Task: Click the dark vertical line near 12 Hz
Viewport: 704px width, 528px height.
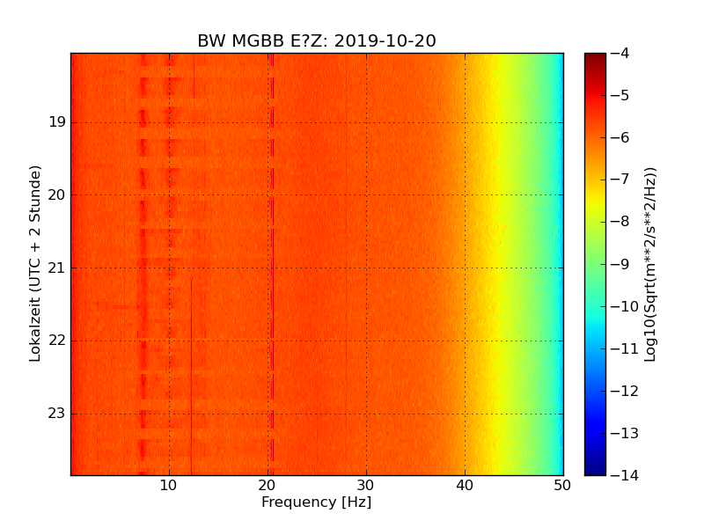Action: coord(191,378)
